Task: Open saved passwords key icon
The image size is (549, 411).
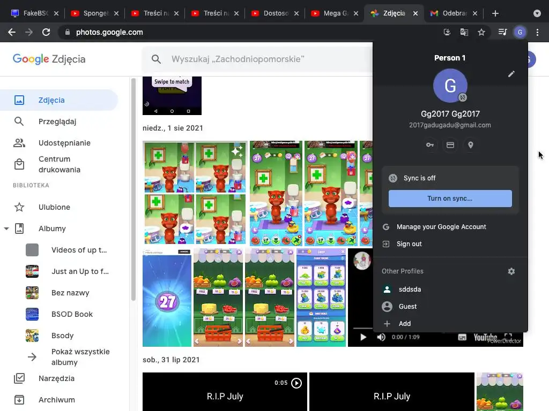Action: point(430,144)
